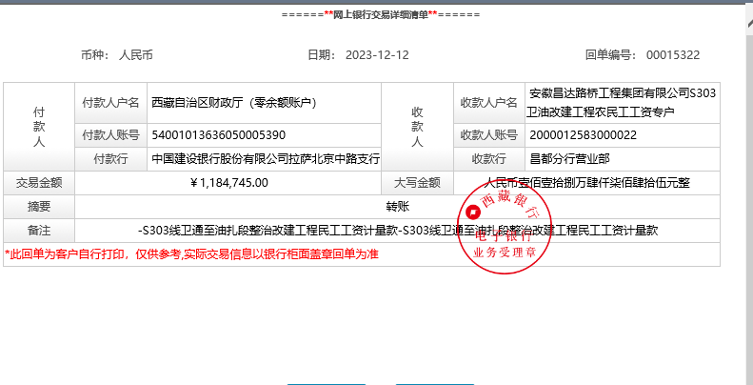Viewport: 753px width, 385px height.
Task: Click the 收款人 header cell
Action: pos(417,126)
